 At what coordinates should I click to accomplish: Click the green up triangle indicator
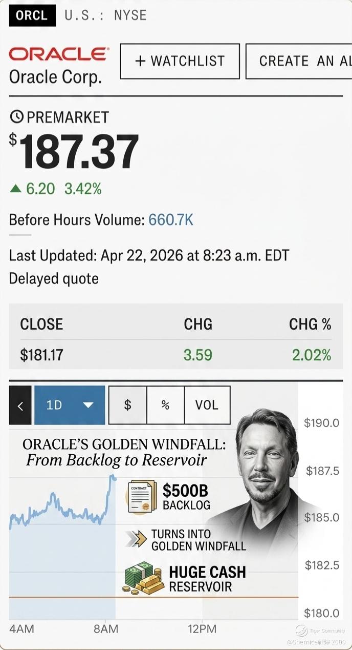click(x=15, y=189)
